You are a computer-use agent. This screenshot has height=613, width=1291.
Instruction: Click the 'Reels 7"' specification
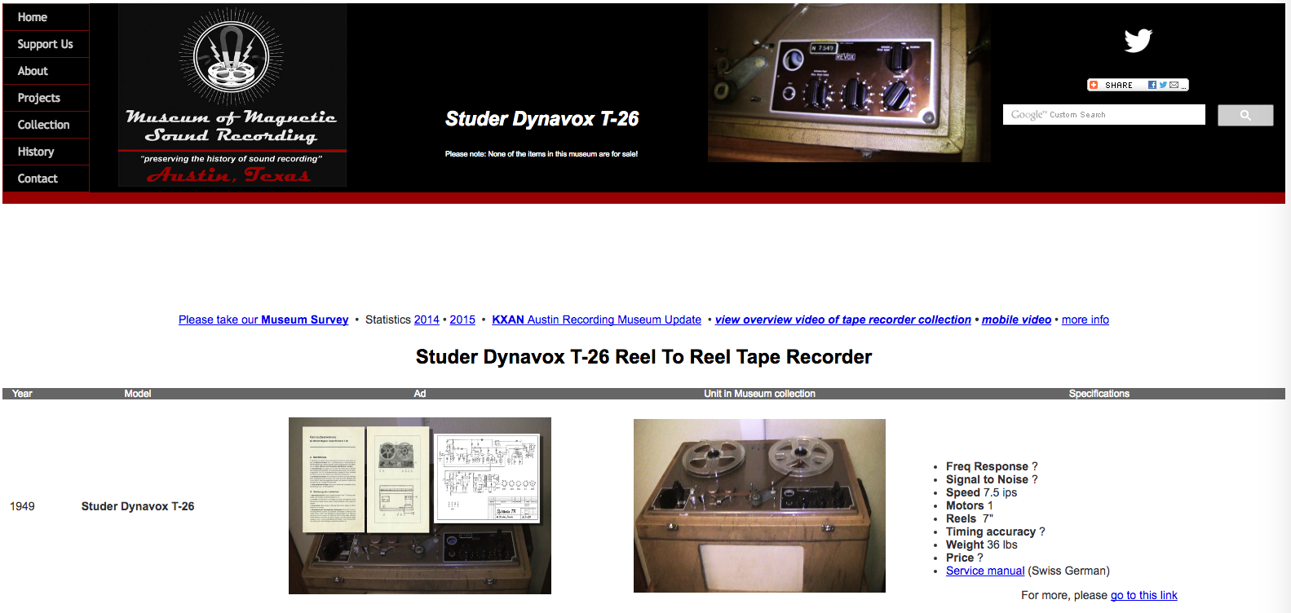970,518
